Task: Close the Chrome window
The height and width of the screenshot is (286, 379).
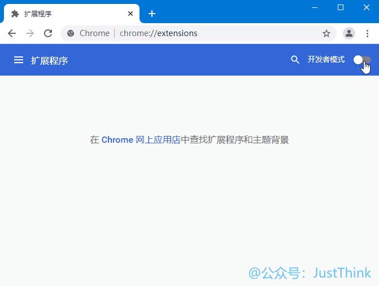Action: (x=367, y=7)
